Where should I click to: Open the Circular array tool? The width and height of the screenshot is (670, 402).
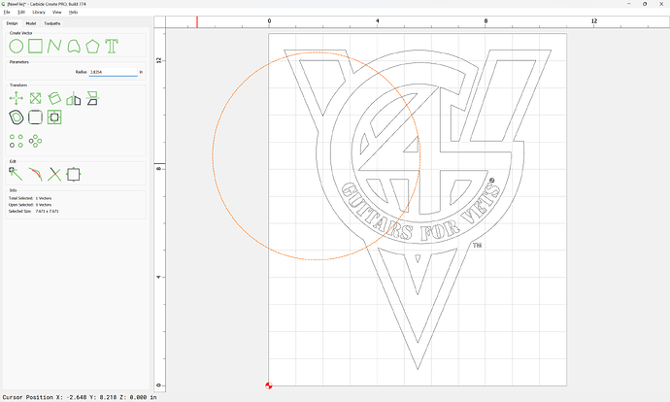[35, 141]
